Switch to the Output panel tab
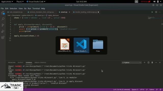Viewport: 163px width, 91px height. 20,62
